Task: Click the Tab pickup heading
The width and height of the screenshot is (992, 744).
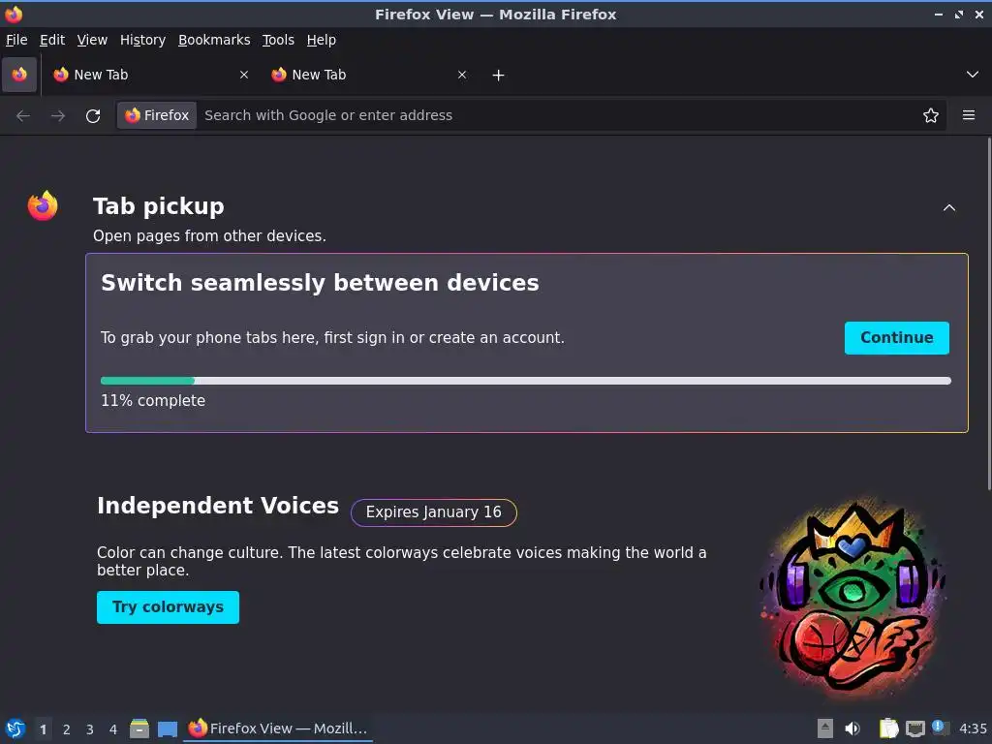Action: click(x=159, y=206)
